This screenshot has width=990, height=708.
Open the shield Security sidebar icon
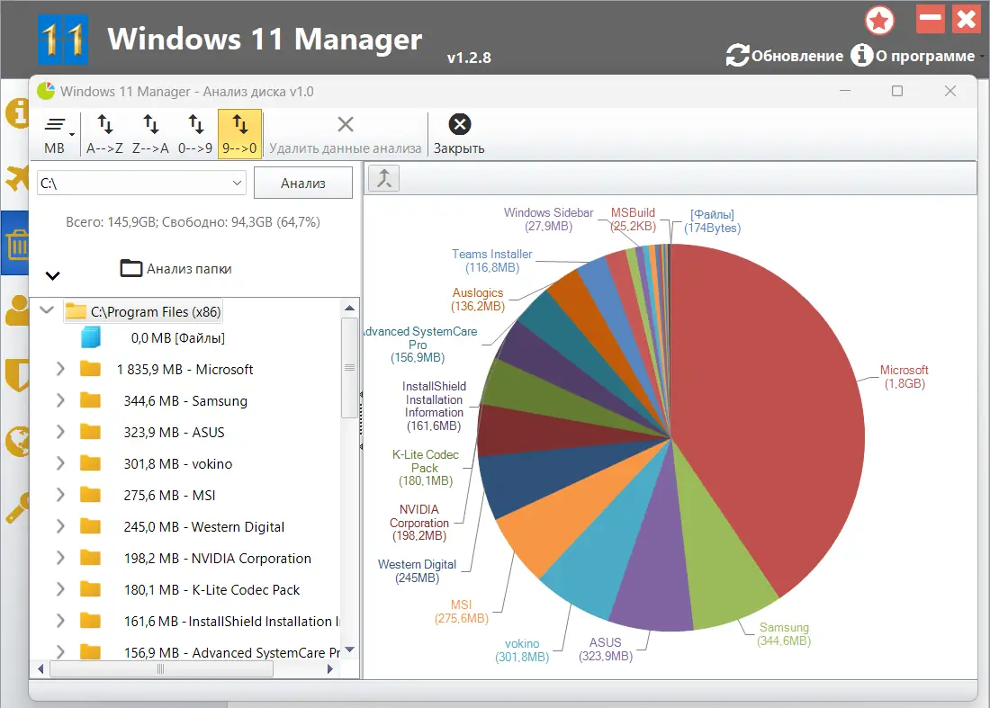[17, 375]
